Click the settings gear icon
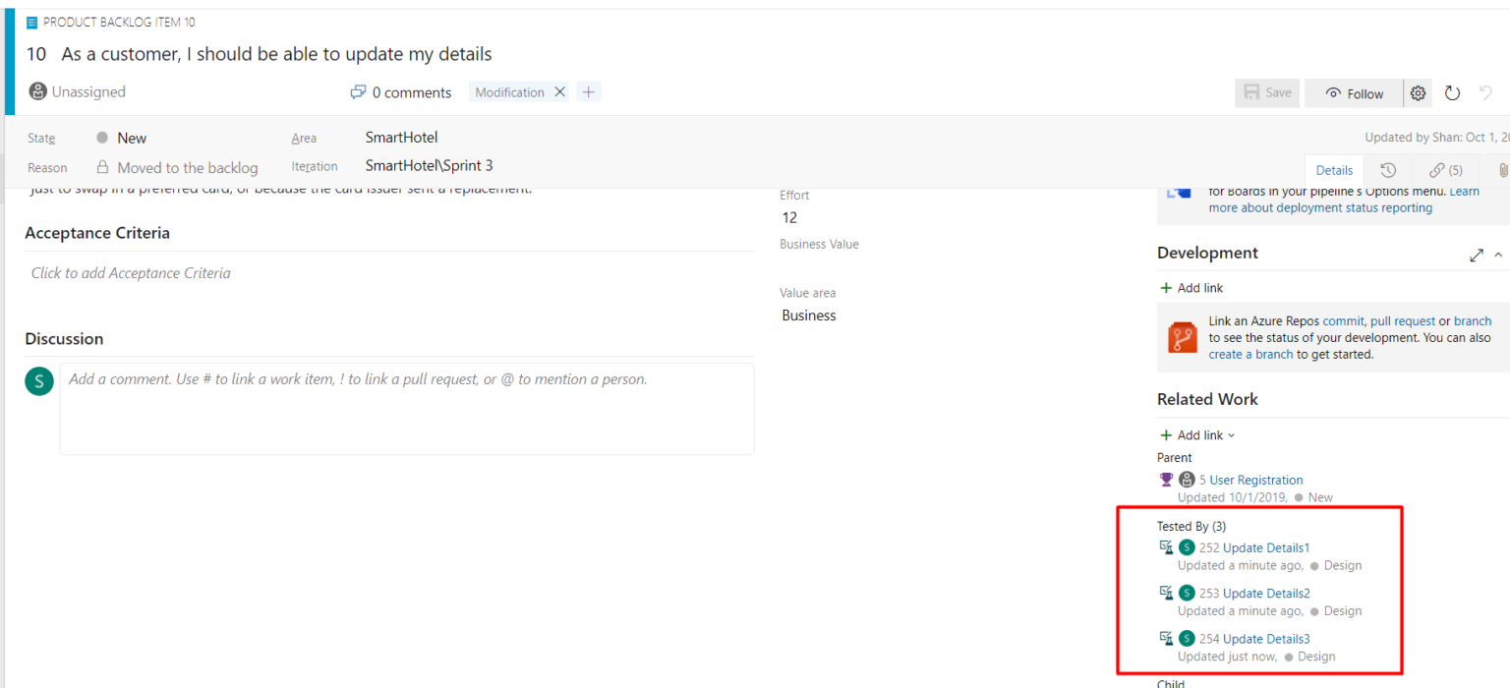The height and width of the screenshot is (688, 1510). click(1418, 93)
